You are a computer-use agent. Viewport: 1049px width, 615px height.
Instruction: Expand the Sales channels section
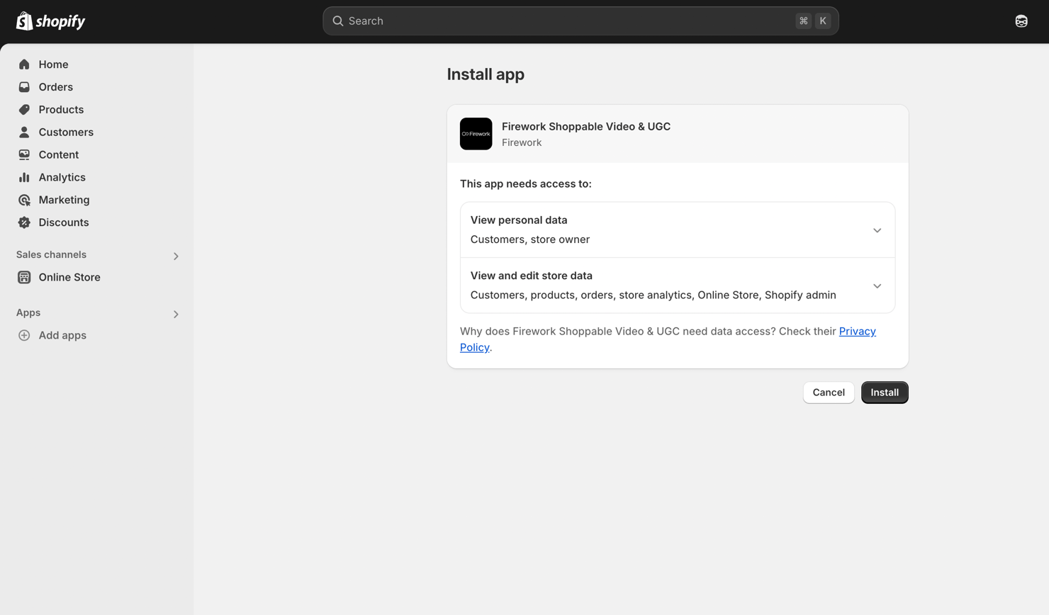(176, 256)
